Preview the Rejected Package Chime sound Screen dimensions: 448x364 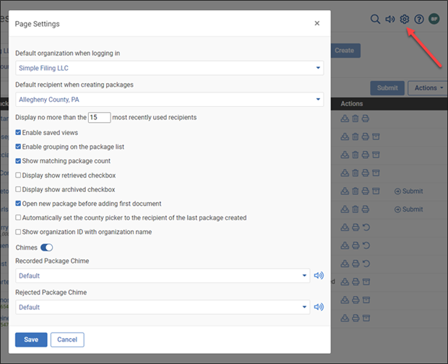[319, 307]
